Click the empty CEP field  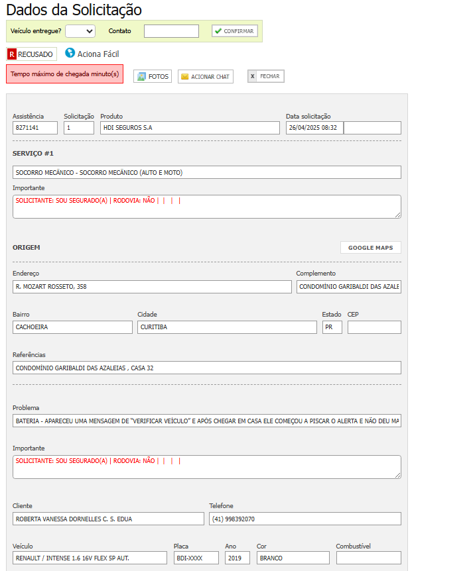coord(374,327)
